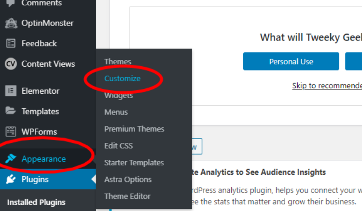Follow the Skip to recommended link
The height and width of the screenshot is (211, 362).
(327, 85)
